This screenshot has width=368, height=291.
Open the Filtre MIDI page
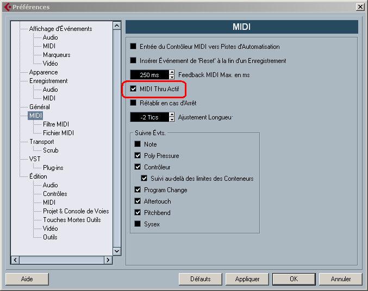click(56, 124)
